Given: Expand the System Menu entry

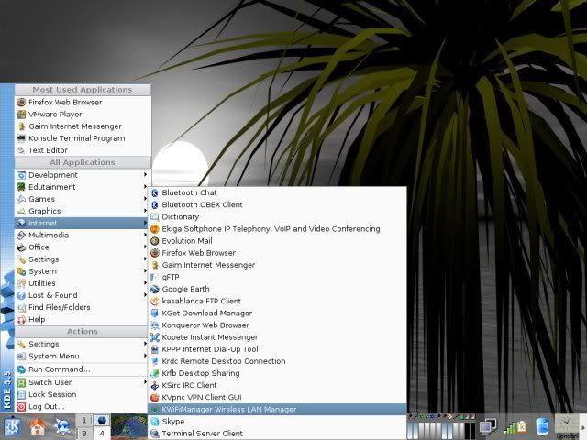Looking at the screenshot, I should 82,356.
